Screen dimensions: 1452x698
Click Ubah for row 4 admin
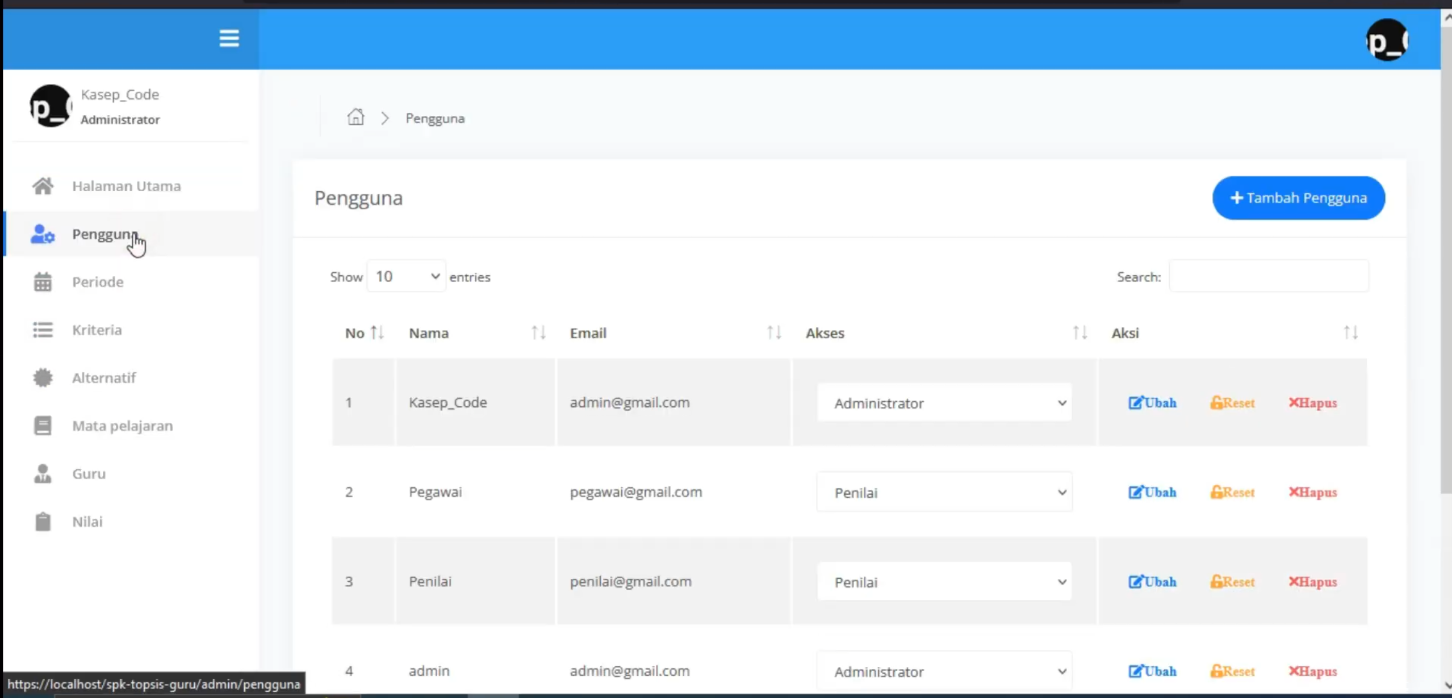point(1152,671)
